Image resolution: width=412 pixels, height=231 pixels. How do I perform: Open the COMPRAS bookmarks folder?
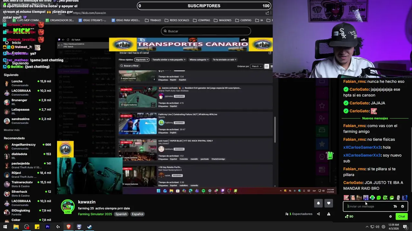[x=201, y=20]
